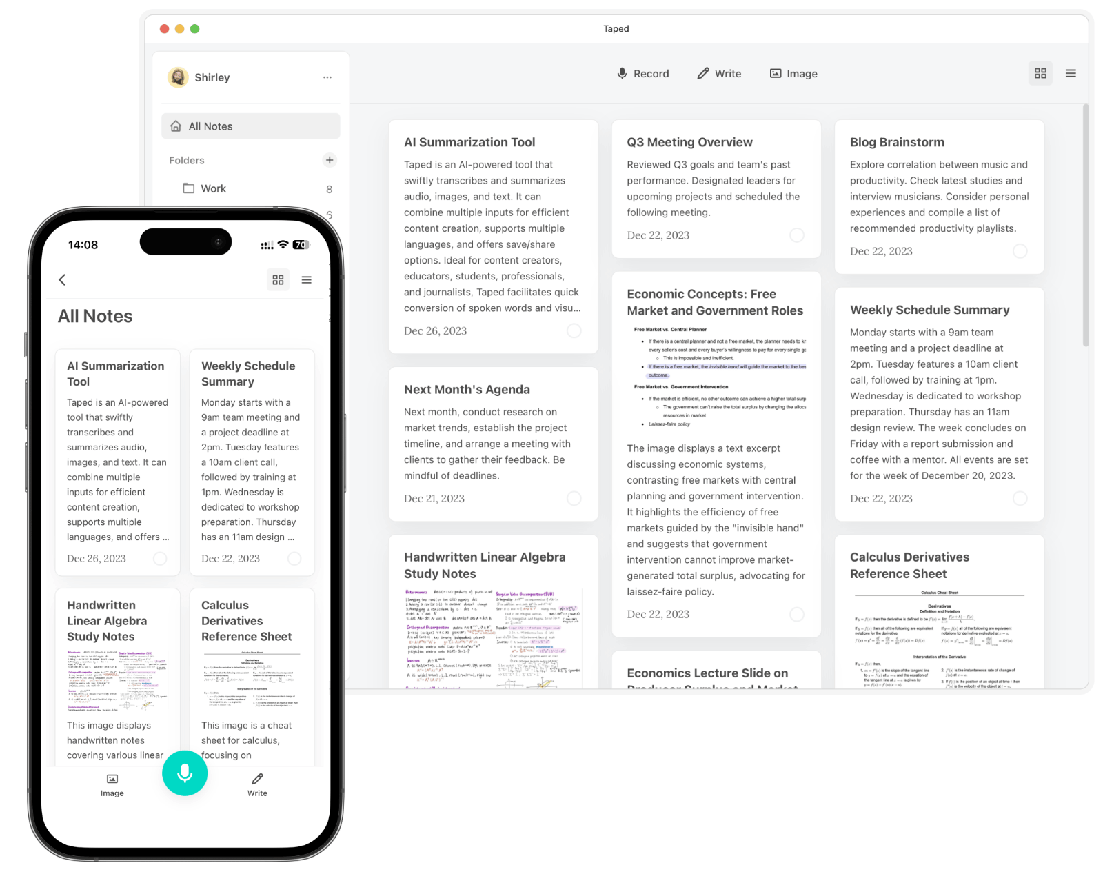Open the Work folder
Image resolution: width=1103 pixels, height=892 pixels.
251,188
